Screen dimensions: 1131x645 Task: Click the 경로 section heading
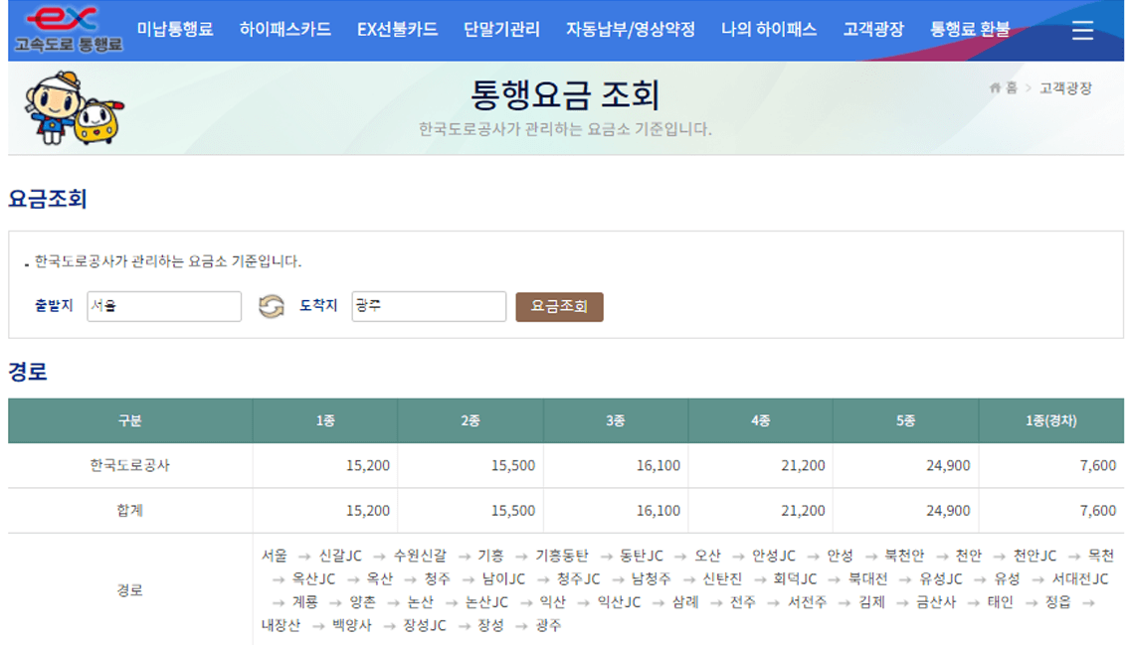pos(28,371)
